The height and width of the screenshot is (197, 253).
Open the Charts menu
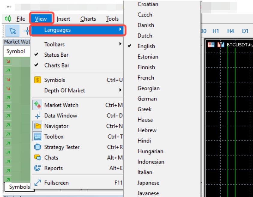point(88,19)
